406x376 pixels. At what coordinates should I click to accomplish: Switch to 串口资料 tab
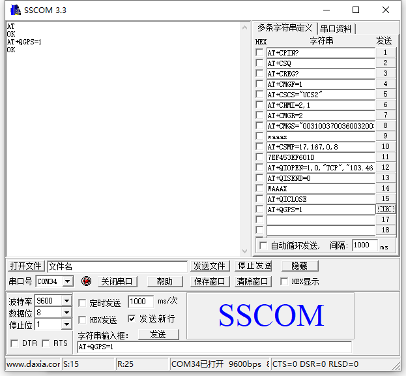336,29
